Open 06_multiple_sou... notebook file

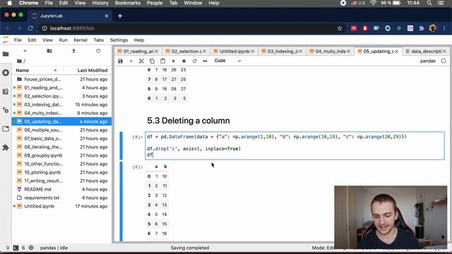click(x=61, y=130)
